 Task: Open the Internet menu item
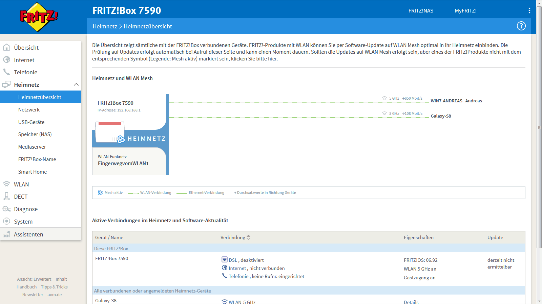pyautogui.click(x=24, y=60)
